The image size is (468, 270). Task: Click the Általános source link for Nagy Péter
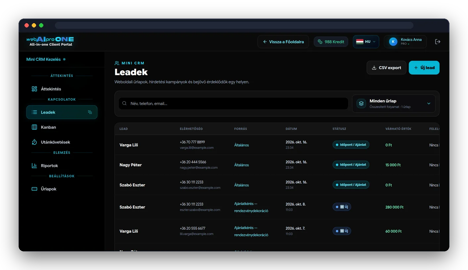click(242, 165)
